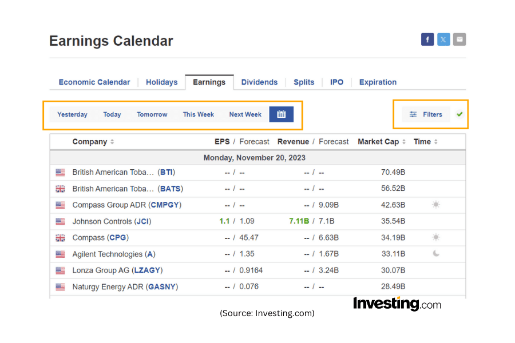Switch to the IPO tab

pos(336,82)
